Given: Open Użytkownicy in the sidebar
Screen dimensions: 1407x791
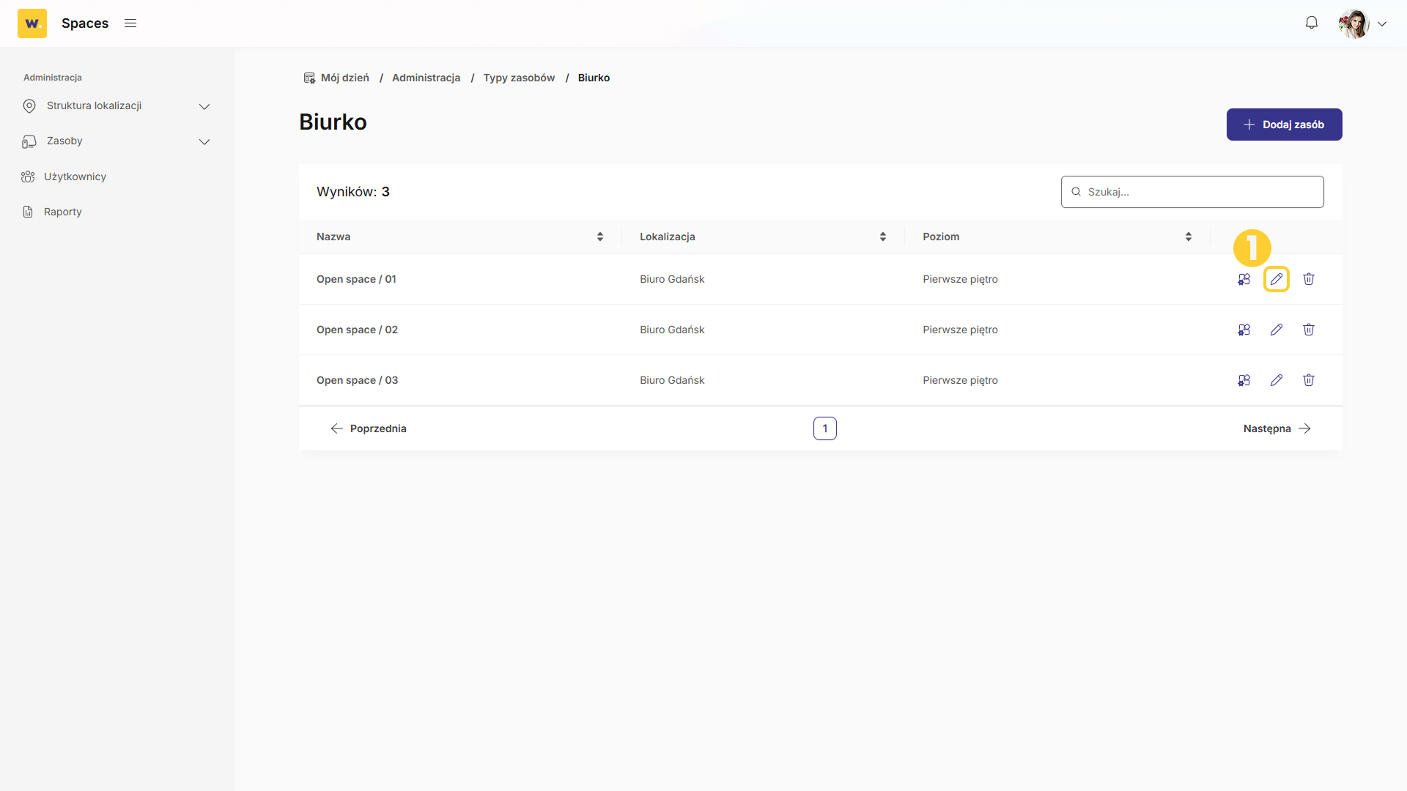Looking at the screenshot, I should (x=75, y=177).
